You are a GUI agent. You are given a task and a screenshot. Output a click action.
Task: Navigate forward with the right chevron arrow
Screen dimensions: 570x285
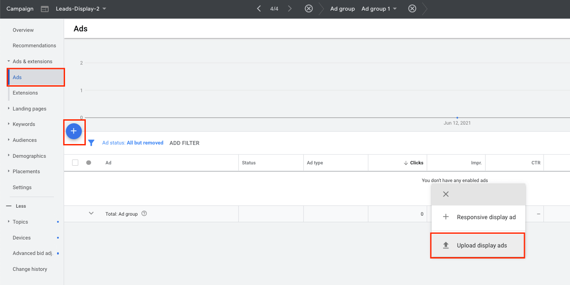click(x=290, y=8)
